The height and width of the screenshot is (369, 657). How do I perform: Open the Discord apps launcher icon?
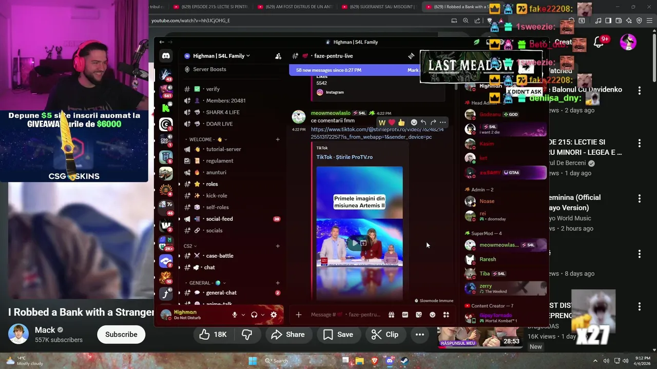446,315
